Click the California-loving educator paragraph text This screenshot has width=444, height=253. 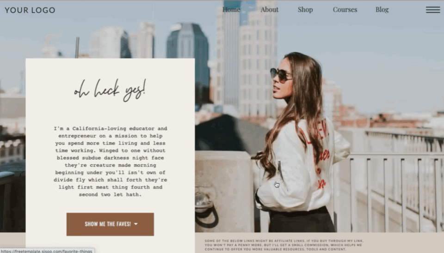click(110, 162)
